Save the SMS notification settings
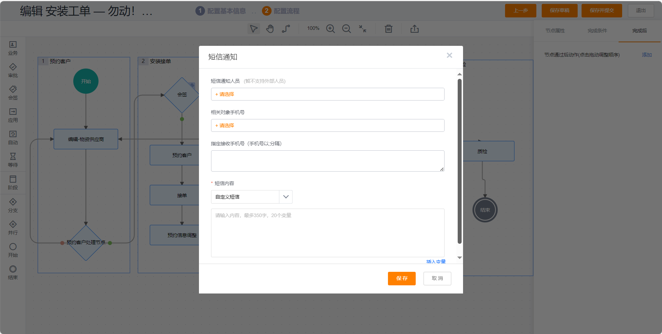The height and width of the screenshot is (334, 662). (x=402, y=279)
